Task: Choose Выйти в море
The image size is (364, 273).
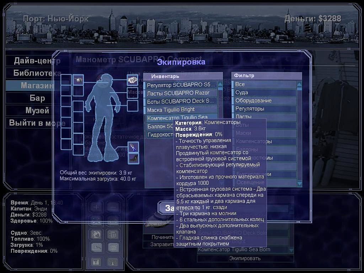Action: tap(37, 123)
